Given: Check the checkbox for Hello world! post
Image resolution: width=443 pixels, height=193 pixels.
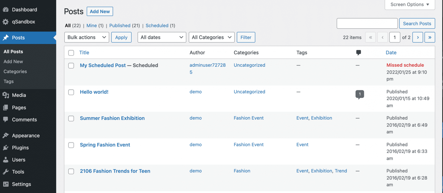Looking at the screenshot, I should (71, 92).
